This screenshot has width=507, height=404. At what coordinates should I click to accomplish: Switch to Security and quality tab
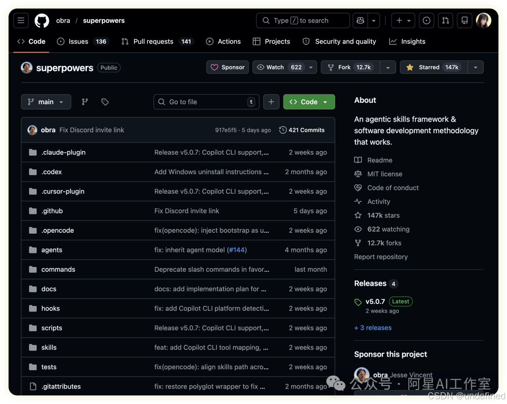point(339,41)
